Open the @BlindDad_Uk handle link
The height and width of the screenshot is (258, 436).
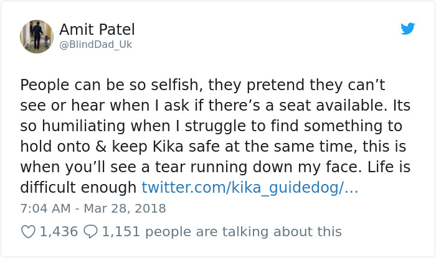point(95,45)
